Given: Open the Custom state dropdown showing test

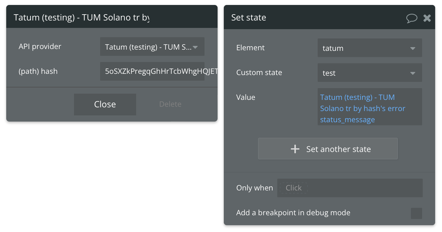Looking at the screenshot, I should coord(370,73).
